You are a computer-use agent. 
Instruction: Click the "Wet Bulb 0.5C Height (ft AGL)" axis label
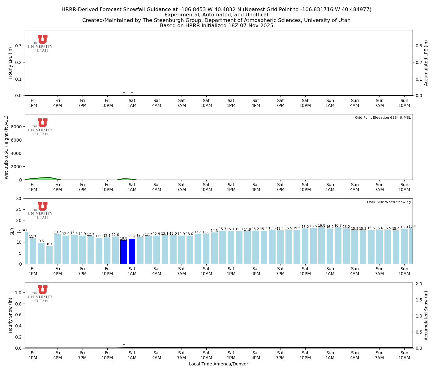6,147
